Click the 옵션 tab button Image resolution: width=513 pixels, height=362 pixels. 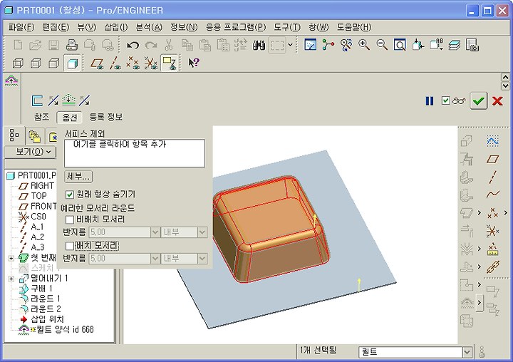(70, 117)
